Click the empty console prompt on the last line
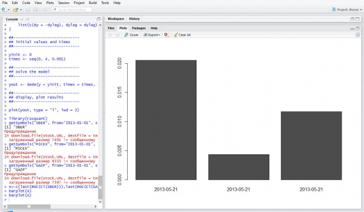This screenshot has height=212, width=364. [51, 200]
